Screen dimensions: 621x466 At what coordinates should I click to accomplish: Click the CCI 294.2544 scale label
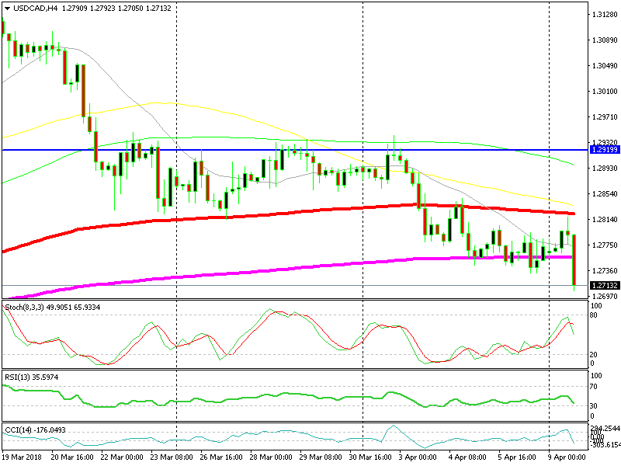pos(605,429)
